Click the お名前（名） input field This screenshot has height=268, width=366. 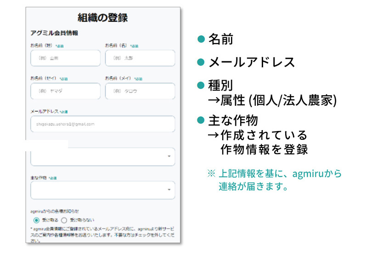click(140, 58)
